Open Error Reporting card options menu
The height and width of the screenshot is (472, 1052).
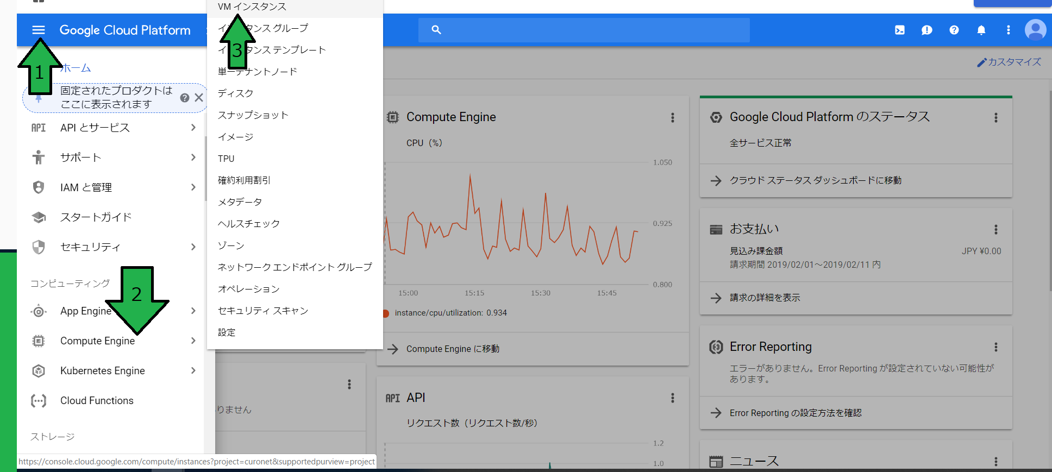(996, 347)
